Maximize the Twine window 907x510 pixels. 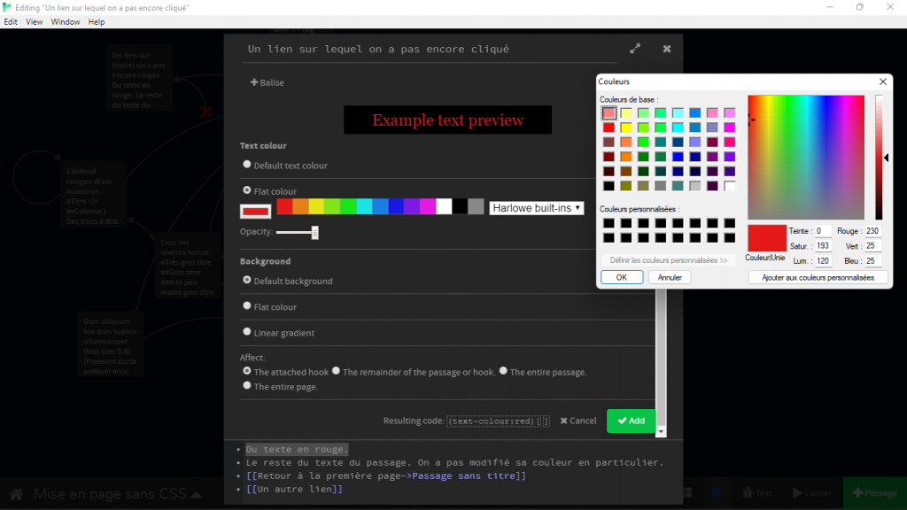859,7
